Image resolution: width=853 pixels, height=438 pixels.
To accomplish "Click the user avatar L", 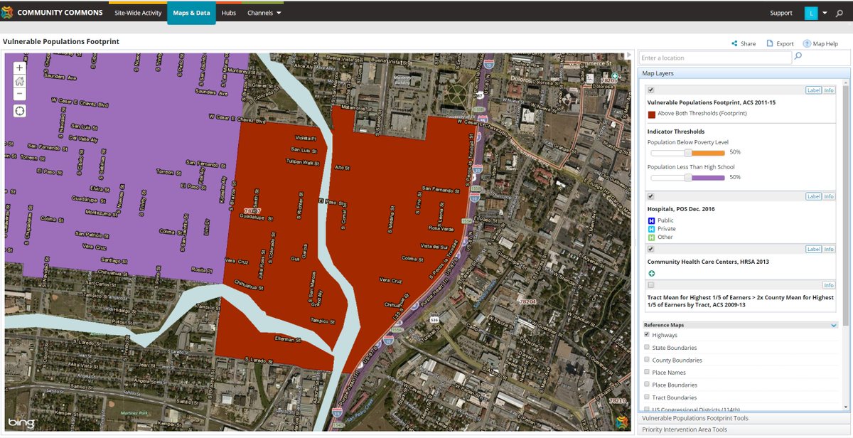I will [811, 13].
